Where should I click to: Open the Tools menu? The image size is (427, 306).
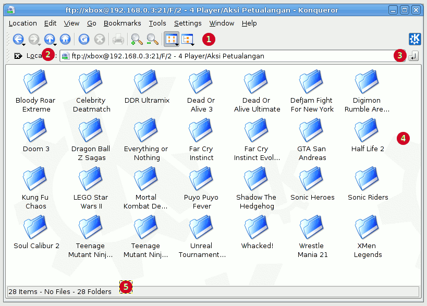pos(157,23)
